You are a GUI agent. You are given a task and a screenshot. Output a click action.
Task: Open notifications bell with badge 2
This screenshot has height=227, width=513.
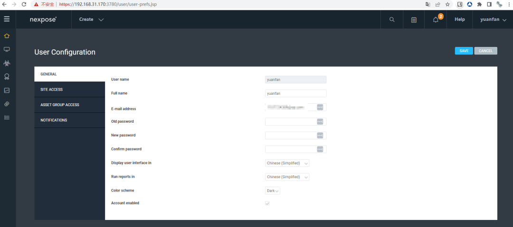tap(436, 19)
